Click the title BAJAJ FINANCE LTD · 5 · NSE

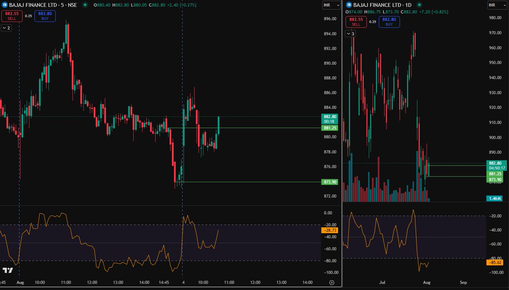(43, 5)
